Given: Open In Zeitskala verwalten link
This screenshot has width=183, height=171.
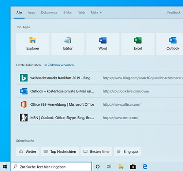Looking at the screenshot, I should point(59,65).
